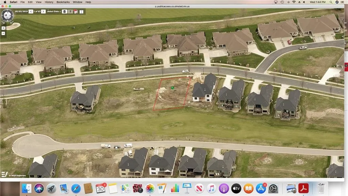The width and height of the screenshot is (348, 196).
Task: Go to the next image arrow
Action: (43, 11)
